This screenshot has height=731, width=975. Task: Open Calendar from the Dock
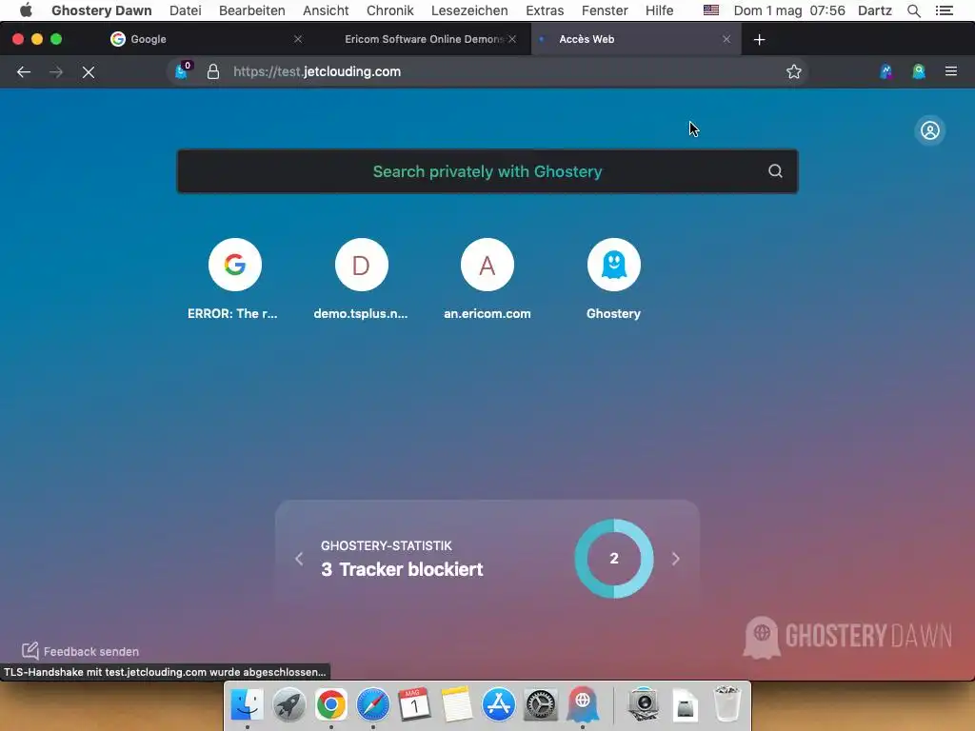point(415,704)
